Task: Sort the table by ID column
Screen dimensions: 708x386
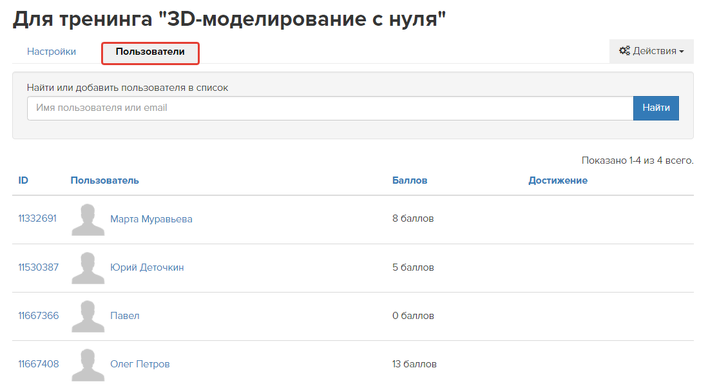Action: click(23, 180)
